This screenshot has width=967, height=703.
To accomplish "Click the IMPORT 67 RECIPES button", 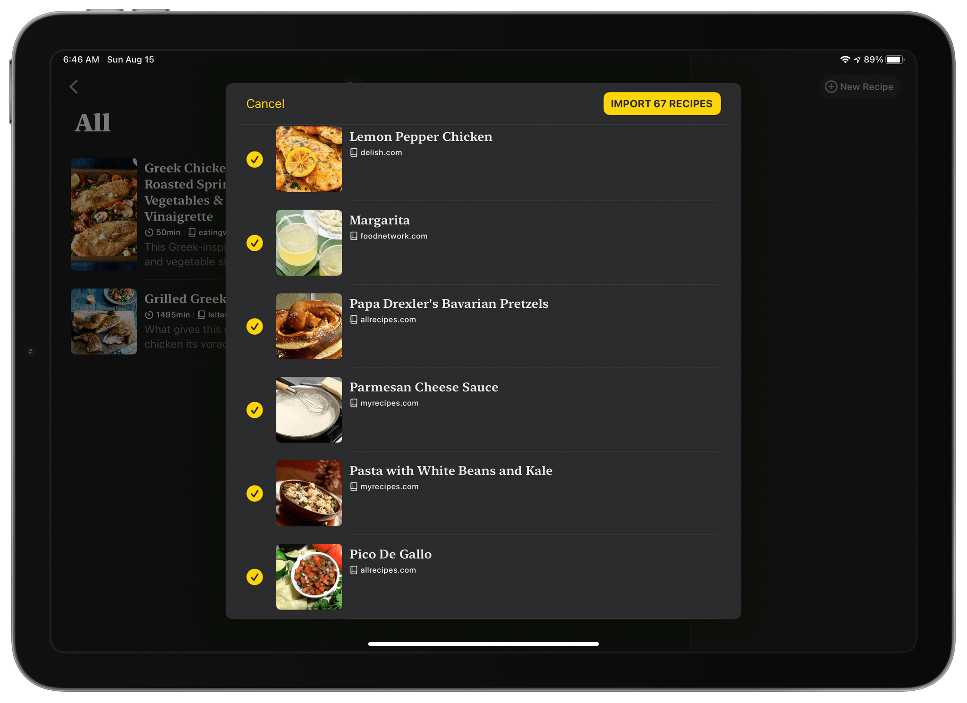I will point(663,104).
